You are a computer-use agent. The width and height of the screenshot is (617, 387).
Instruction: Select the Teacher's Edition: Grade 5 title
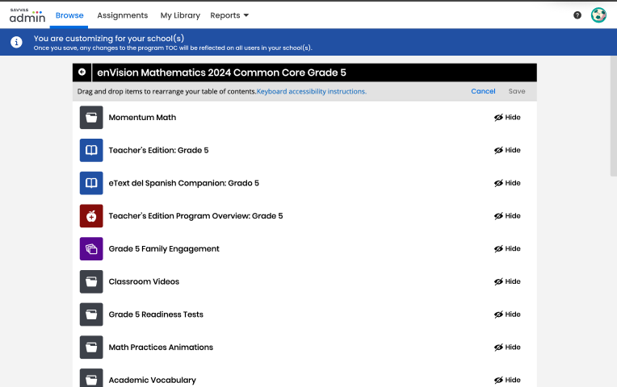(x=158, y=150)
